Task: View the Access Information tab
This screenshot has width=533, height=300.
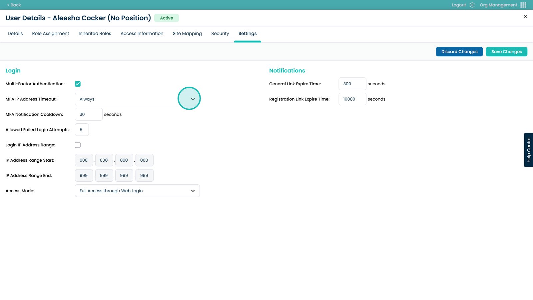Action: [x=142, y=34]
